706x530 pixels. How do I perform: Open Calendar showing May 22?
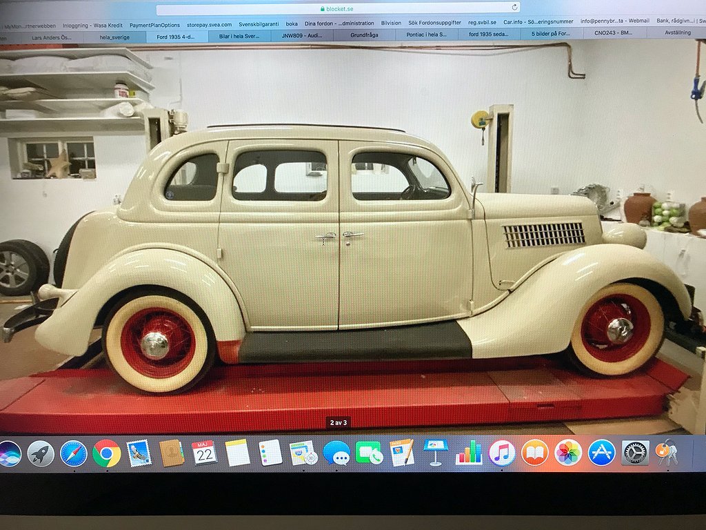pyautogui.click(x=205, y=453)
